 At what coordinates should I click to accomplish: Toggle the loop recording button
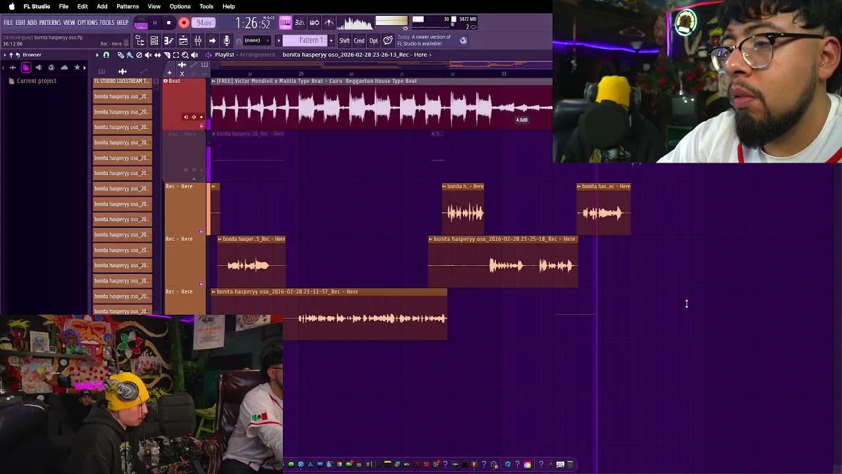point(314,22)
